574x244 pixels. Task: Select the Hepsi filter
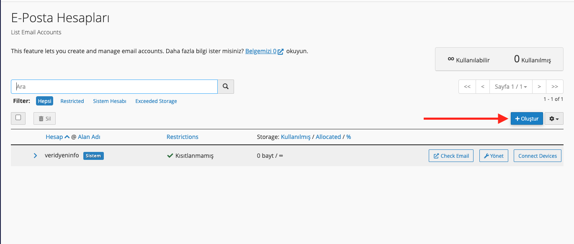tap(44, 101)
